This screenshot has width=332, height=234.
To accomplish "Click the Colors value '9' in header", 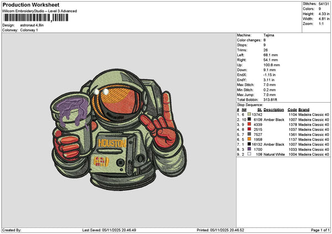I will coord(320,9).
